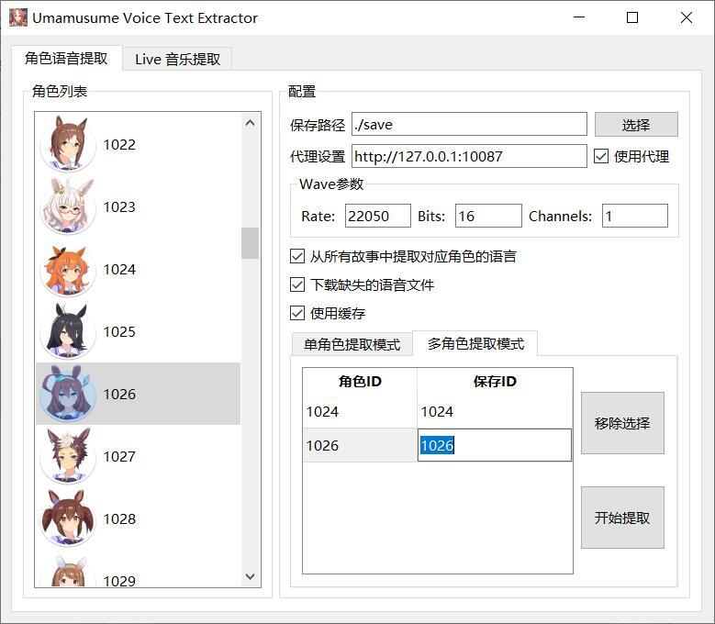
Task: Click the 1027 label in character list
Action: pos(119,456)
